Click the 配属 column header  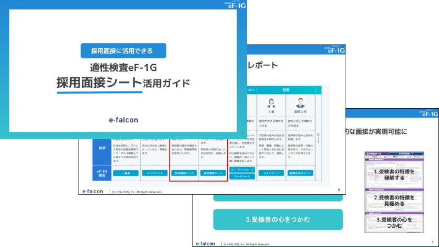point(286,90)
